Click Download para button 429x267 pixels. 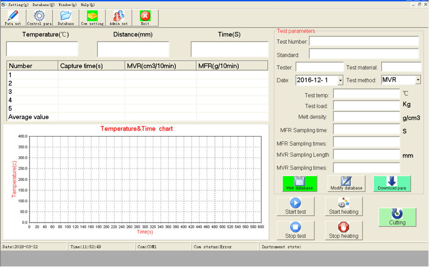click(x=392, y=183)
